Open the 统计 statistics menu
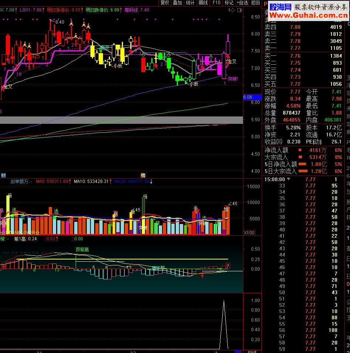This screenshot has height=353, width=350. [190, 3]
